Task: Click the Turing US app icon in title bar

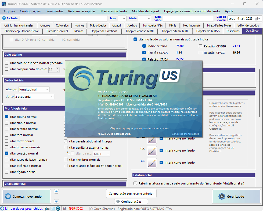Action: coord(4,4)
